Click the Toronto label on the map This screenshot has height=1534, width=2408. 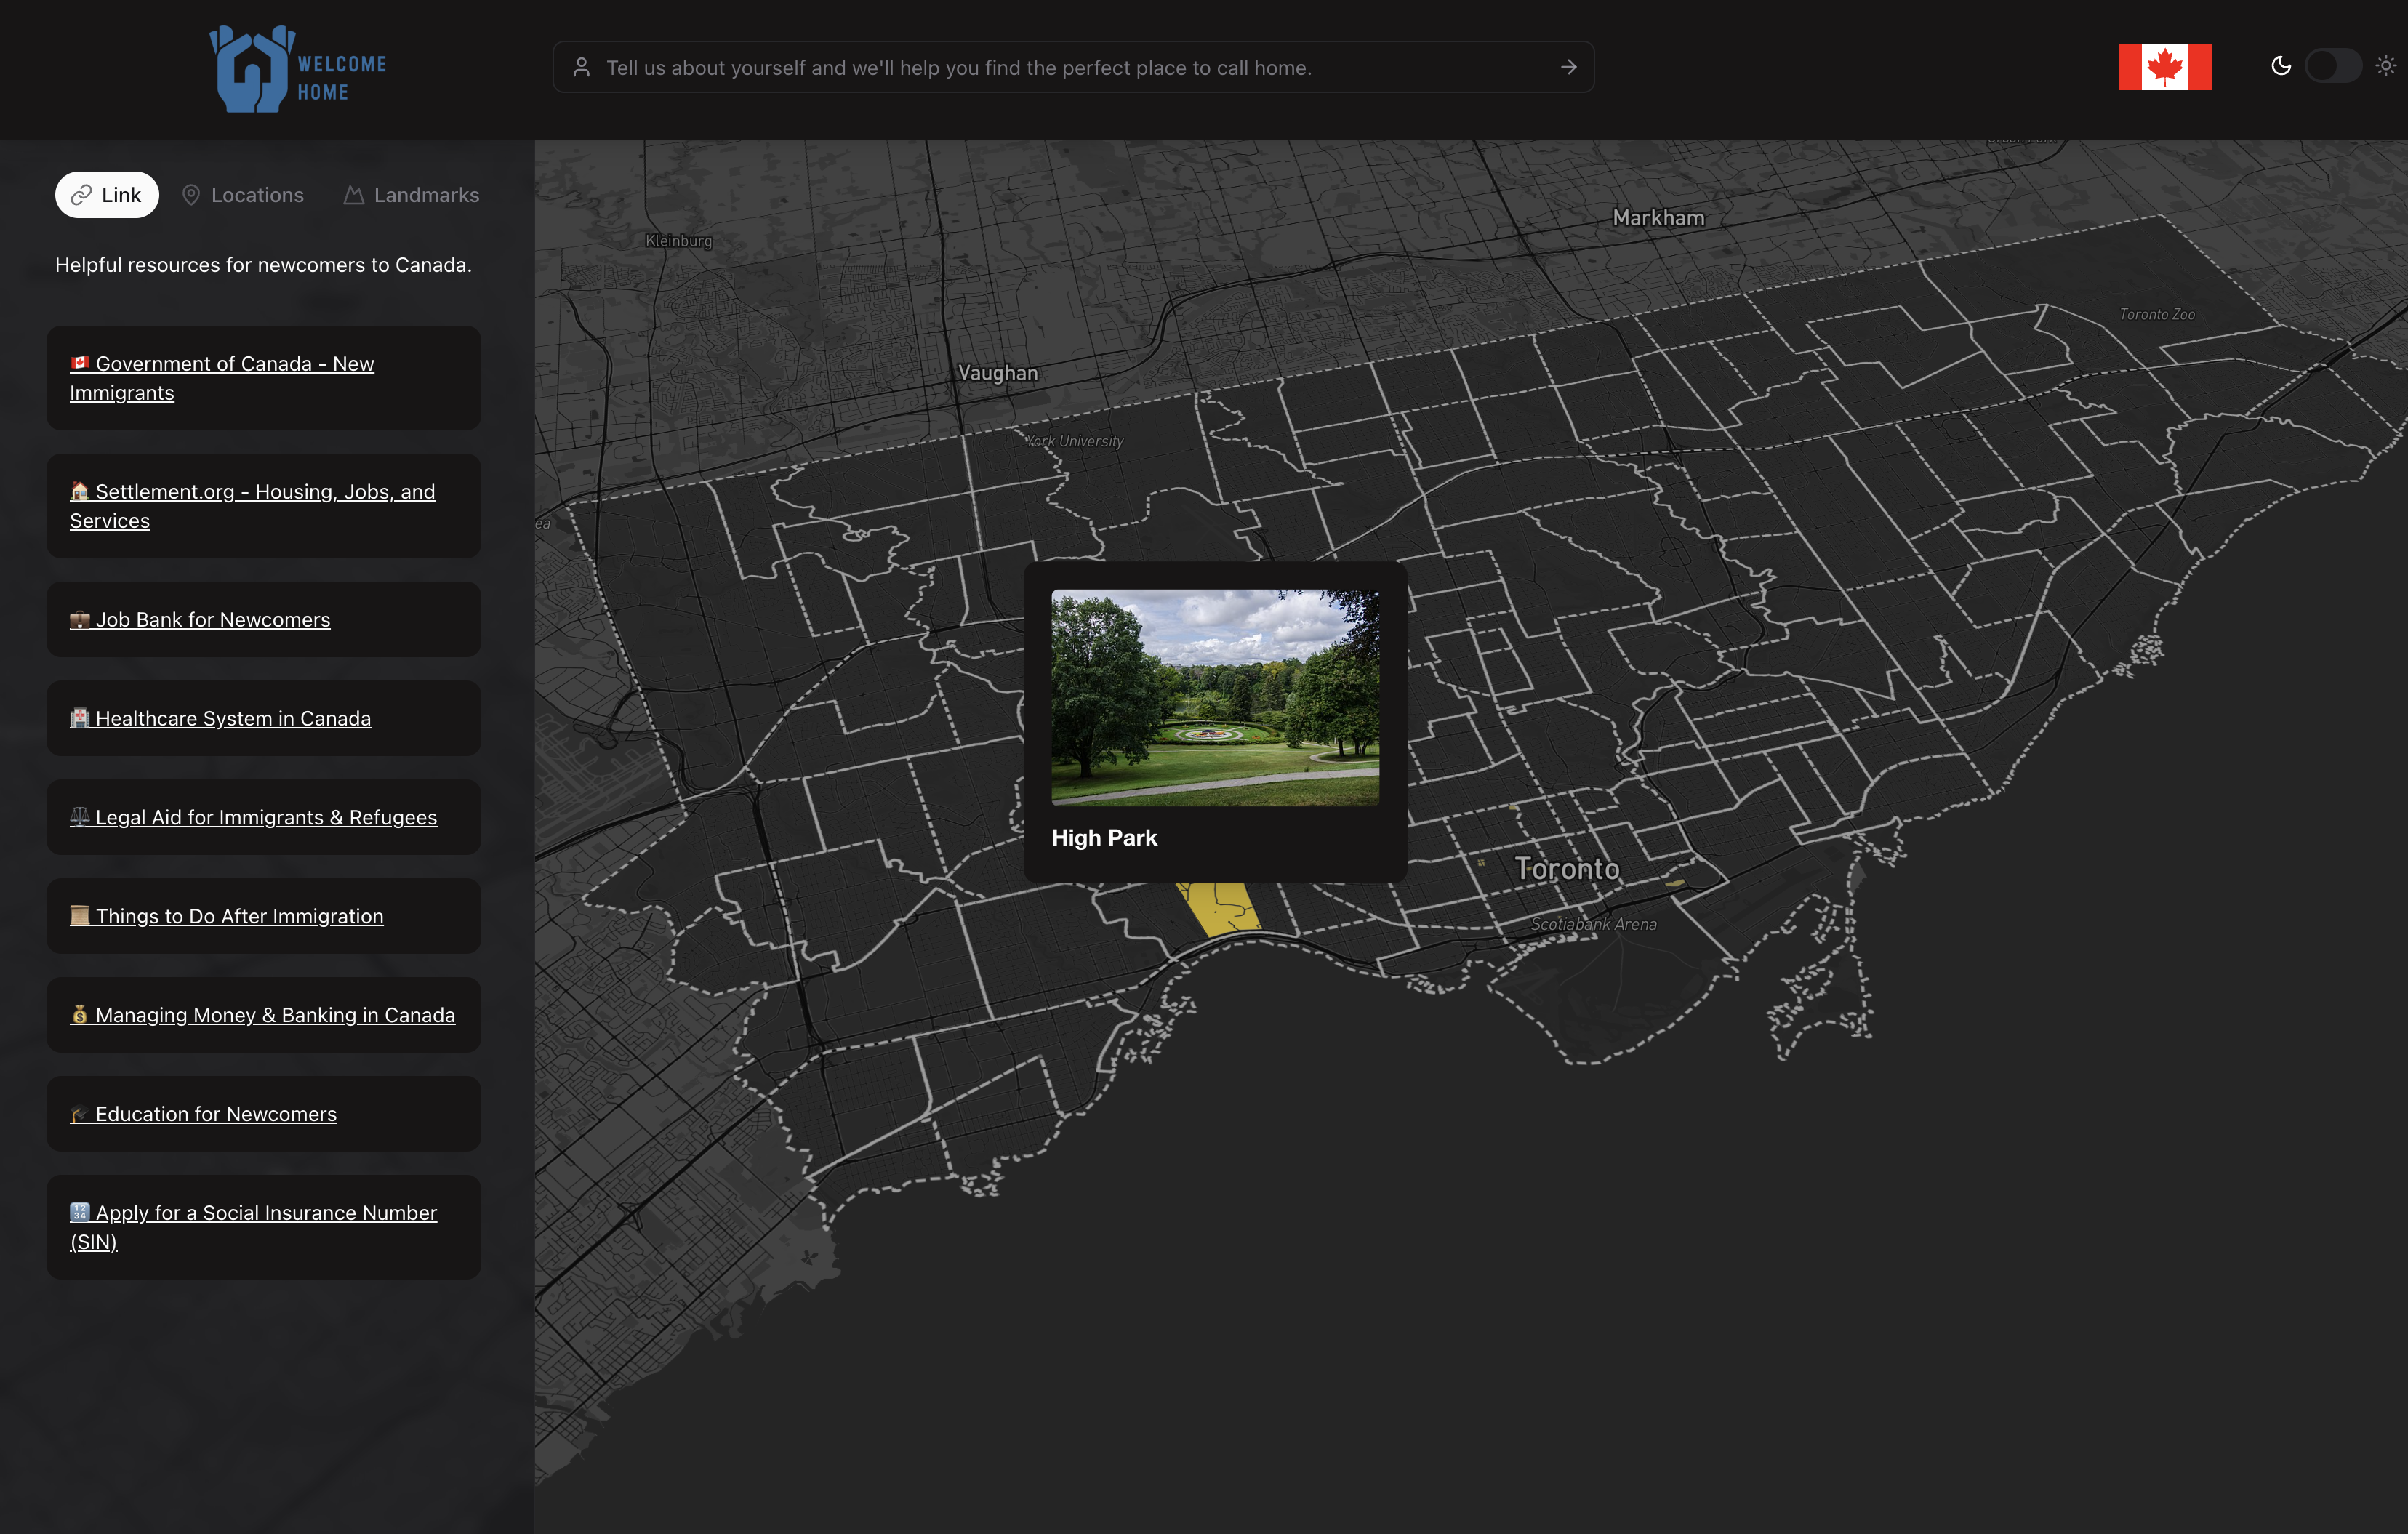1566,869
